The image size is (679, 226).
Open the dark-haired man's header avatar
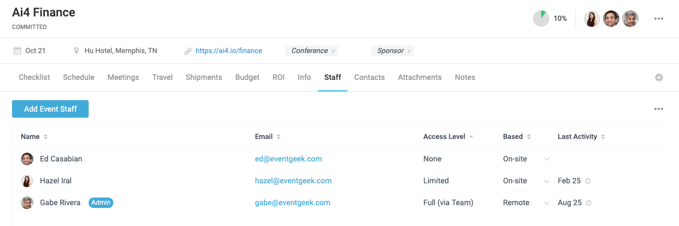611,19
